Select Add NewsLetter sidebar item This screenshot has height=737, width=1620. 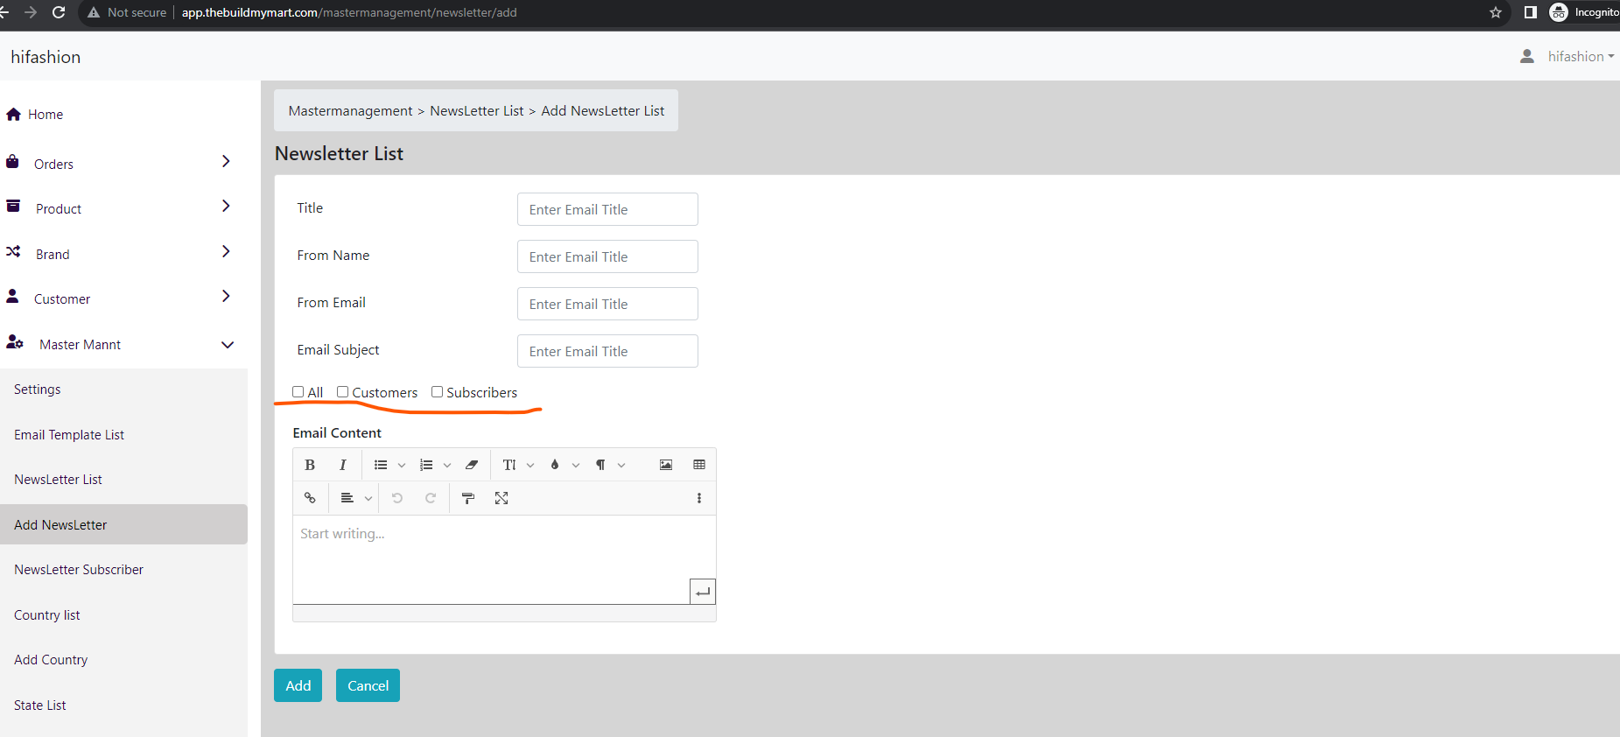pos(123,524)
